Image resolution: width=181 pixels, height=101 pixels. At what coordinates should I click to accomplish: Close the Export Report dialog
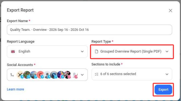[170, 11]
